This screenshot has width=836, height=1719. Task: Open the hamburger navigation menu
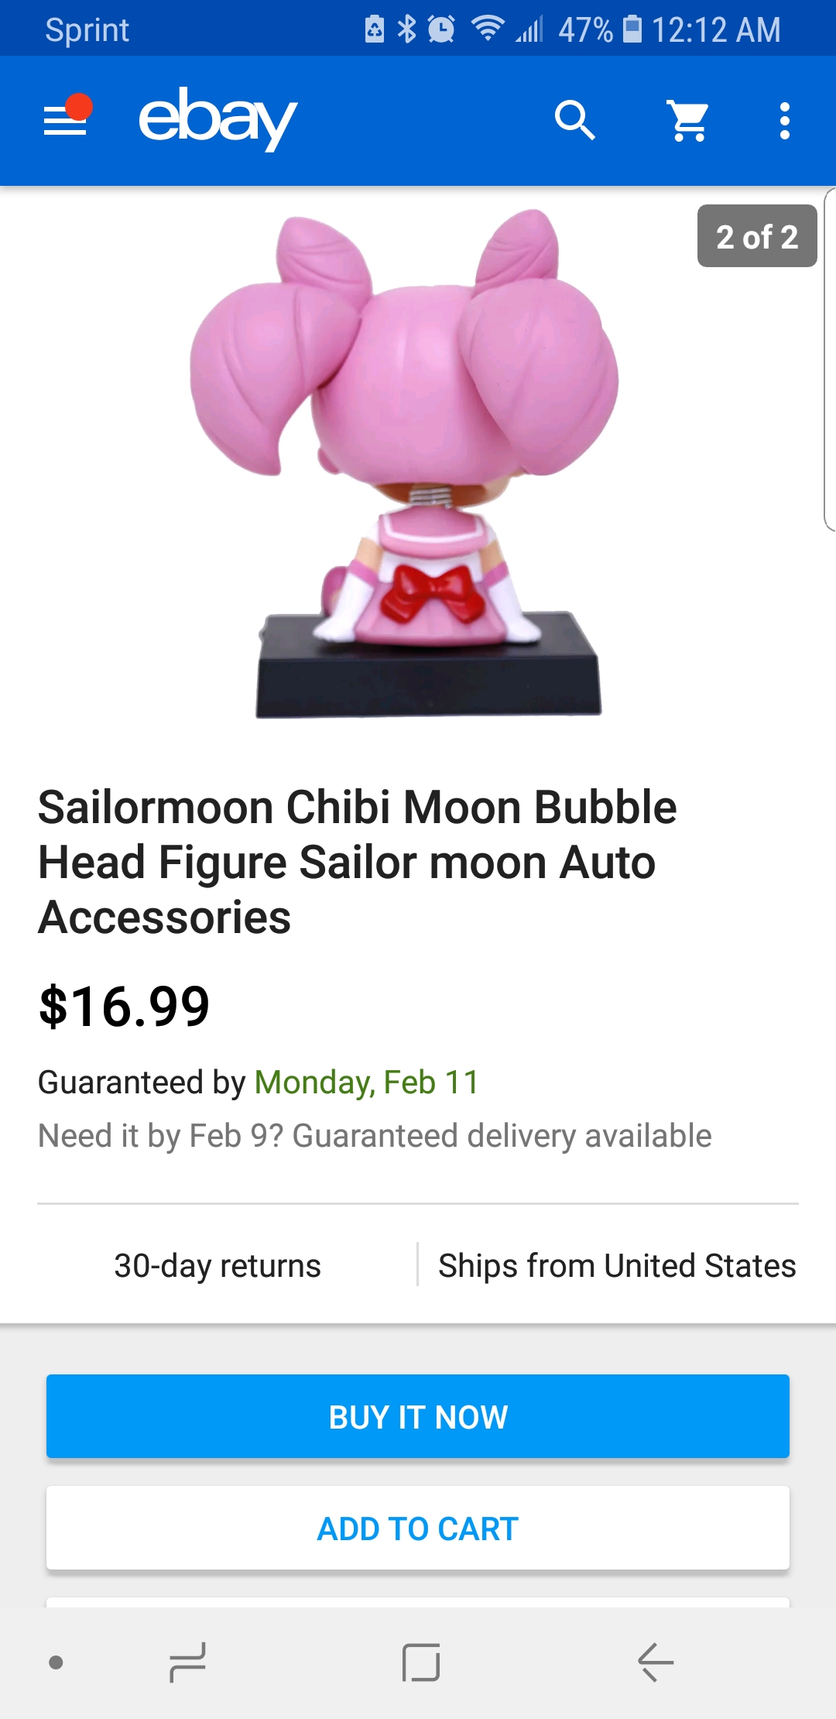click(67, 120)
